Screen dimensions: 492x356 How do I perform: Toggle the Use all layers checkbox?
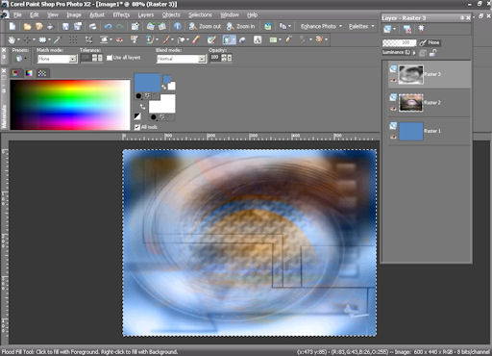coord(110,58)
